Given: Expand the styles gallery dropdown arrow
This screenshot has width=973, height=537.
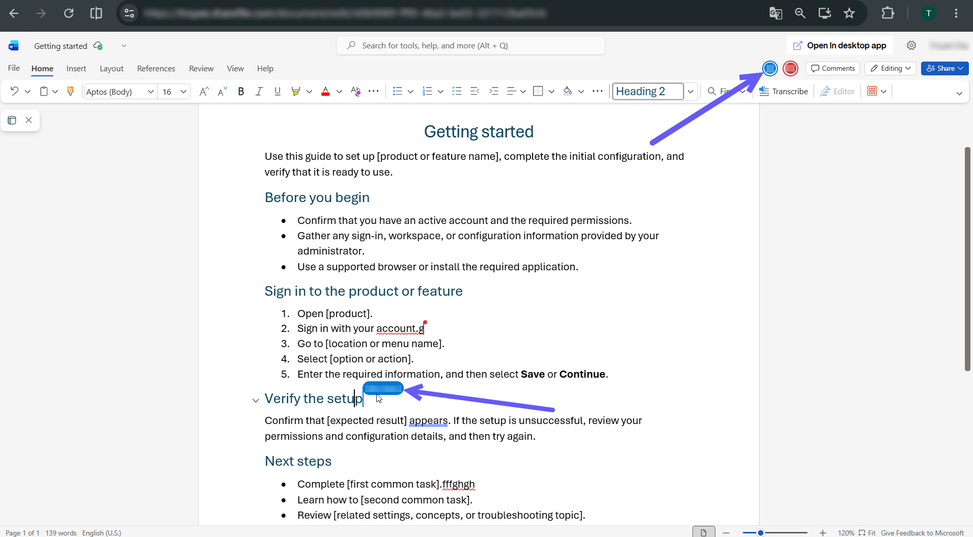Looking at the screenshot, I should click(690, 92).
